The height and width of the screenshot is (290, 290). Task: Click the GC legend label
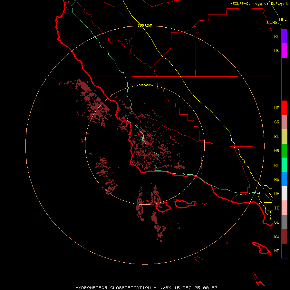(x=276, y=222)
